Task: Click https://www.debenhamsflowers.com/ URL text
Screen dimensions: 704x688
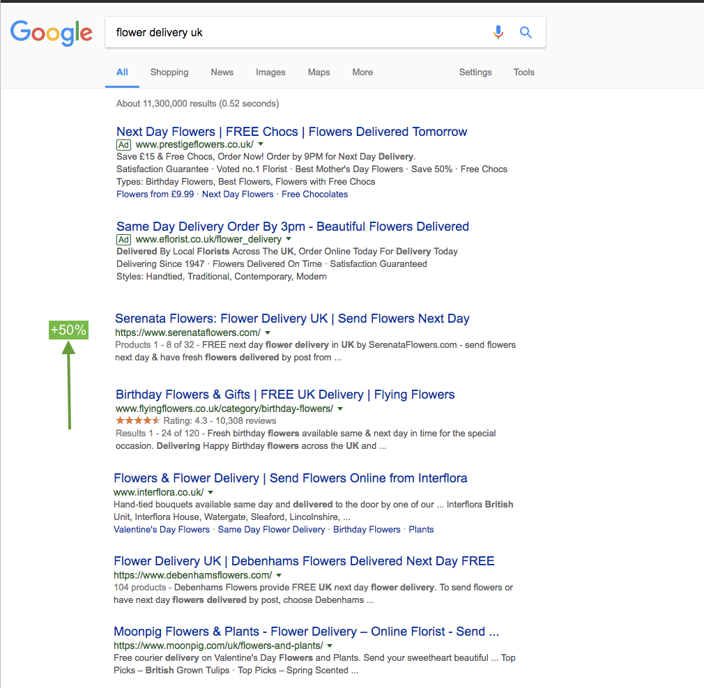Action: pos(192,575)
